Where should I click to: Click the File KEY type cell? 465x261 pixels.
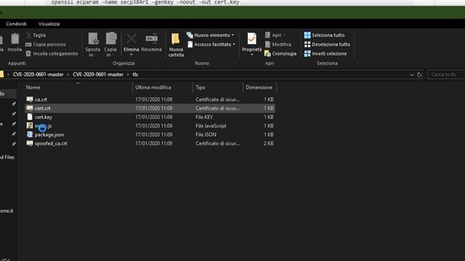[x=204, y=117]
